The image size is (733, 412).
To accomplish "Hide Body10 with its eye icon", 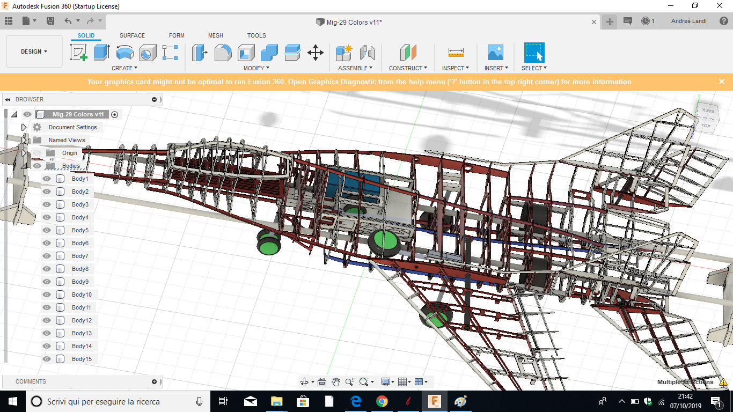I will pyautogui.click(x=47, y=295).
